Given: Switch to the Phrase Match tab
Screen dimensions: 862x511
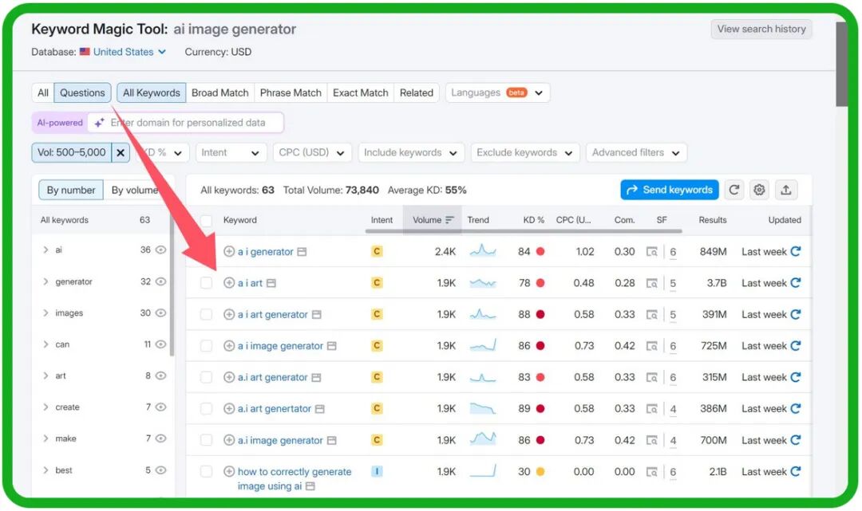Looking at the screenshot, I should pos(291,92).
